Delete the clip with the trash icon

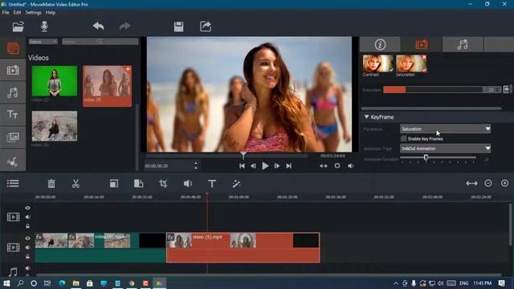[x=51, y=184]
